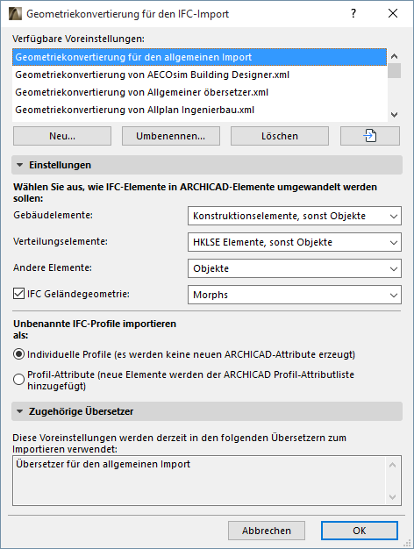Select preset 'Allplan Ingenierbau.xml'

click(x=200, y=110)
